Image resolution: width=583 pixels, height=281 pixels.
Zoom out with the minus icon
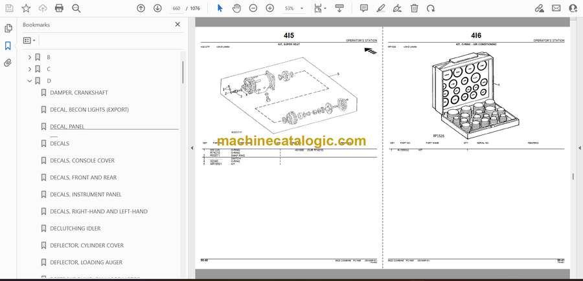(x=253, y=8)
